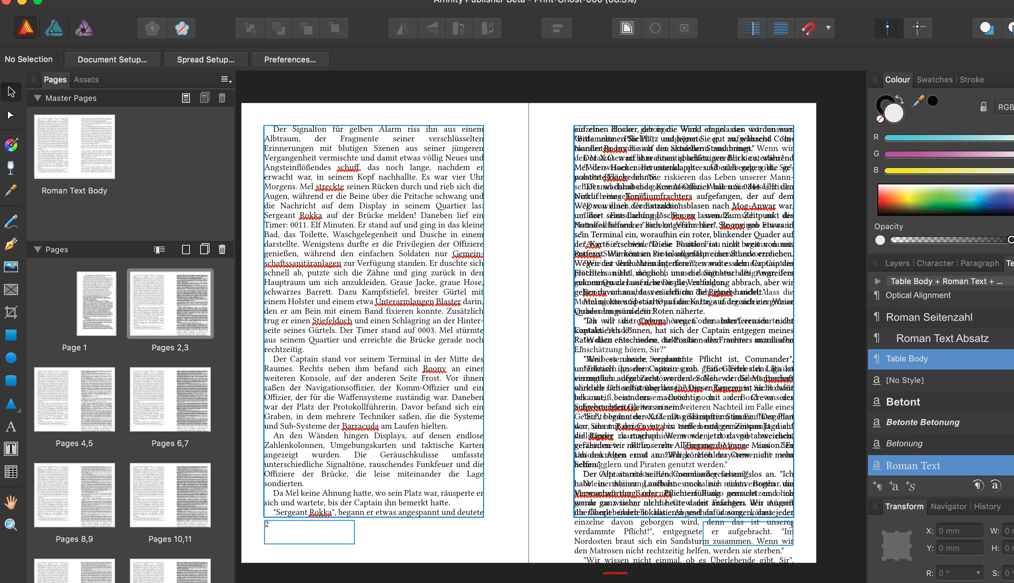Select the Rectangle shape tool
Image resolution: width=1014 pixels, height=583 pixels.
pos(11,335)
